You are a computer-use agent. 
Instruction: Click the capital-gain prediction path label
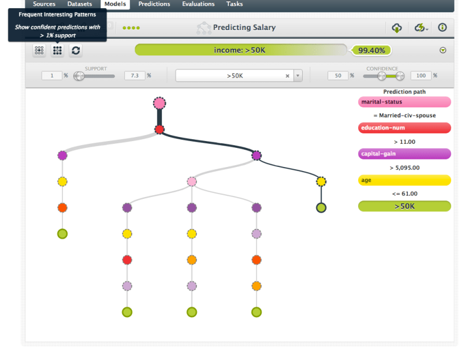point(404,154)
